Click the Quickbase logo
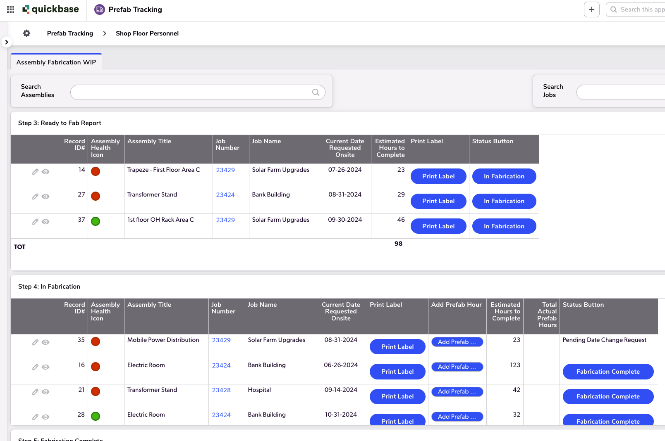 pos(50,9)
